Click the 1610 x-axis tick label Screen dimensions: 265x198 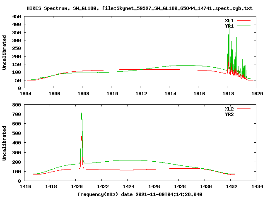pos(112,94)
